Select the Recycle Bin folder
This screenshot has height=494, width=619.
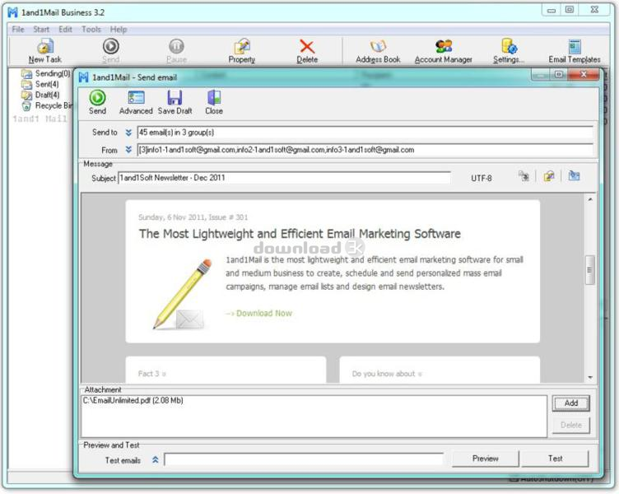48,105
